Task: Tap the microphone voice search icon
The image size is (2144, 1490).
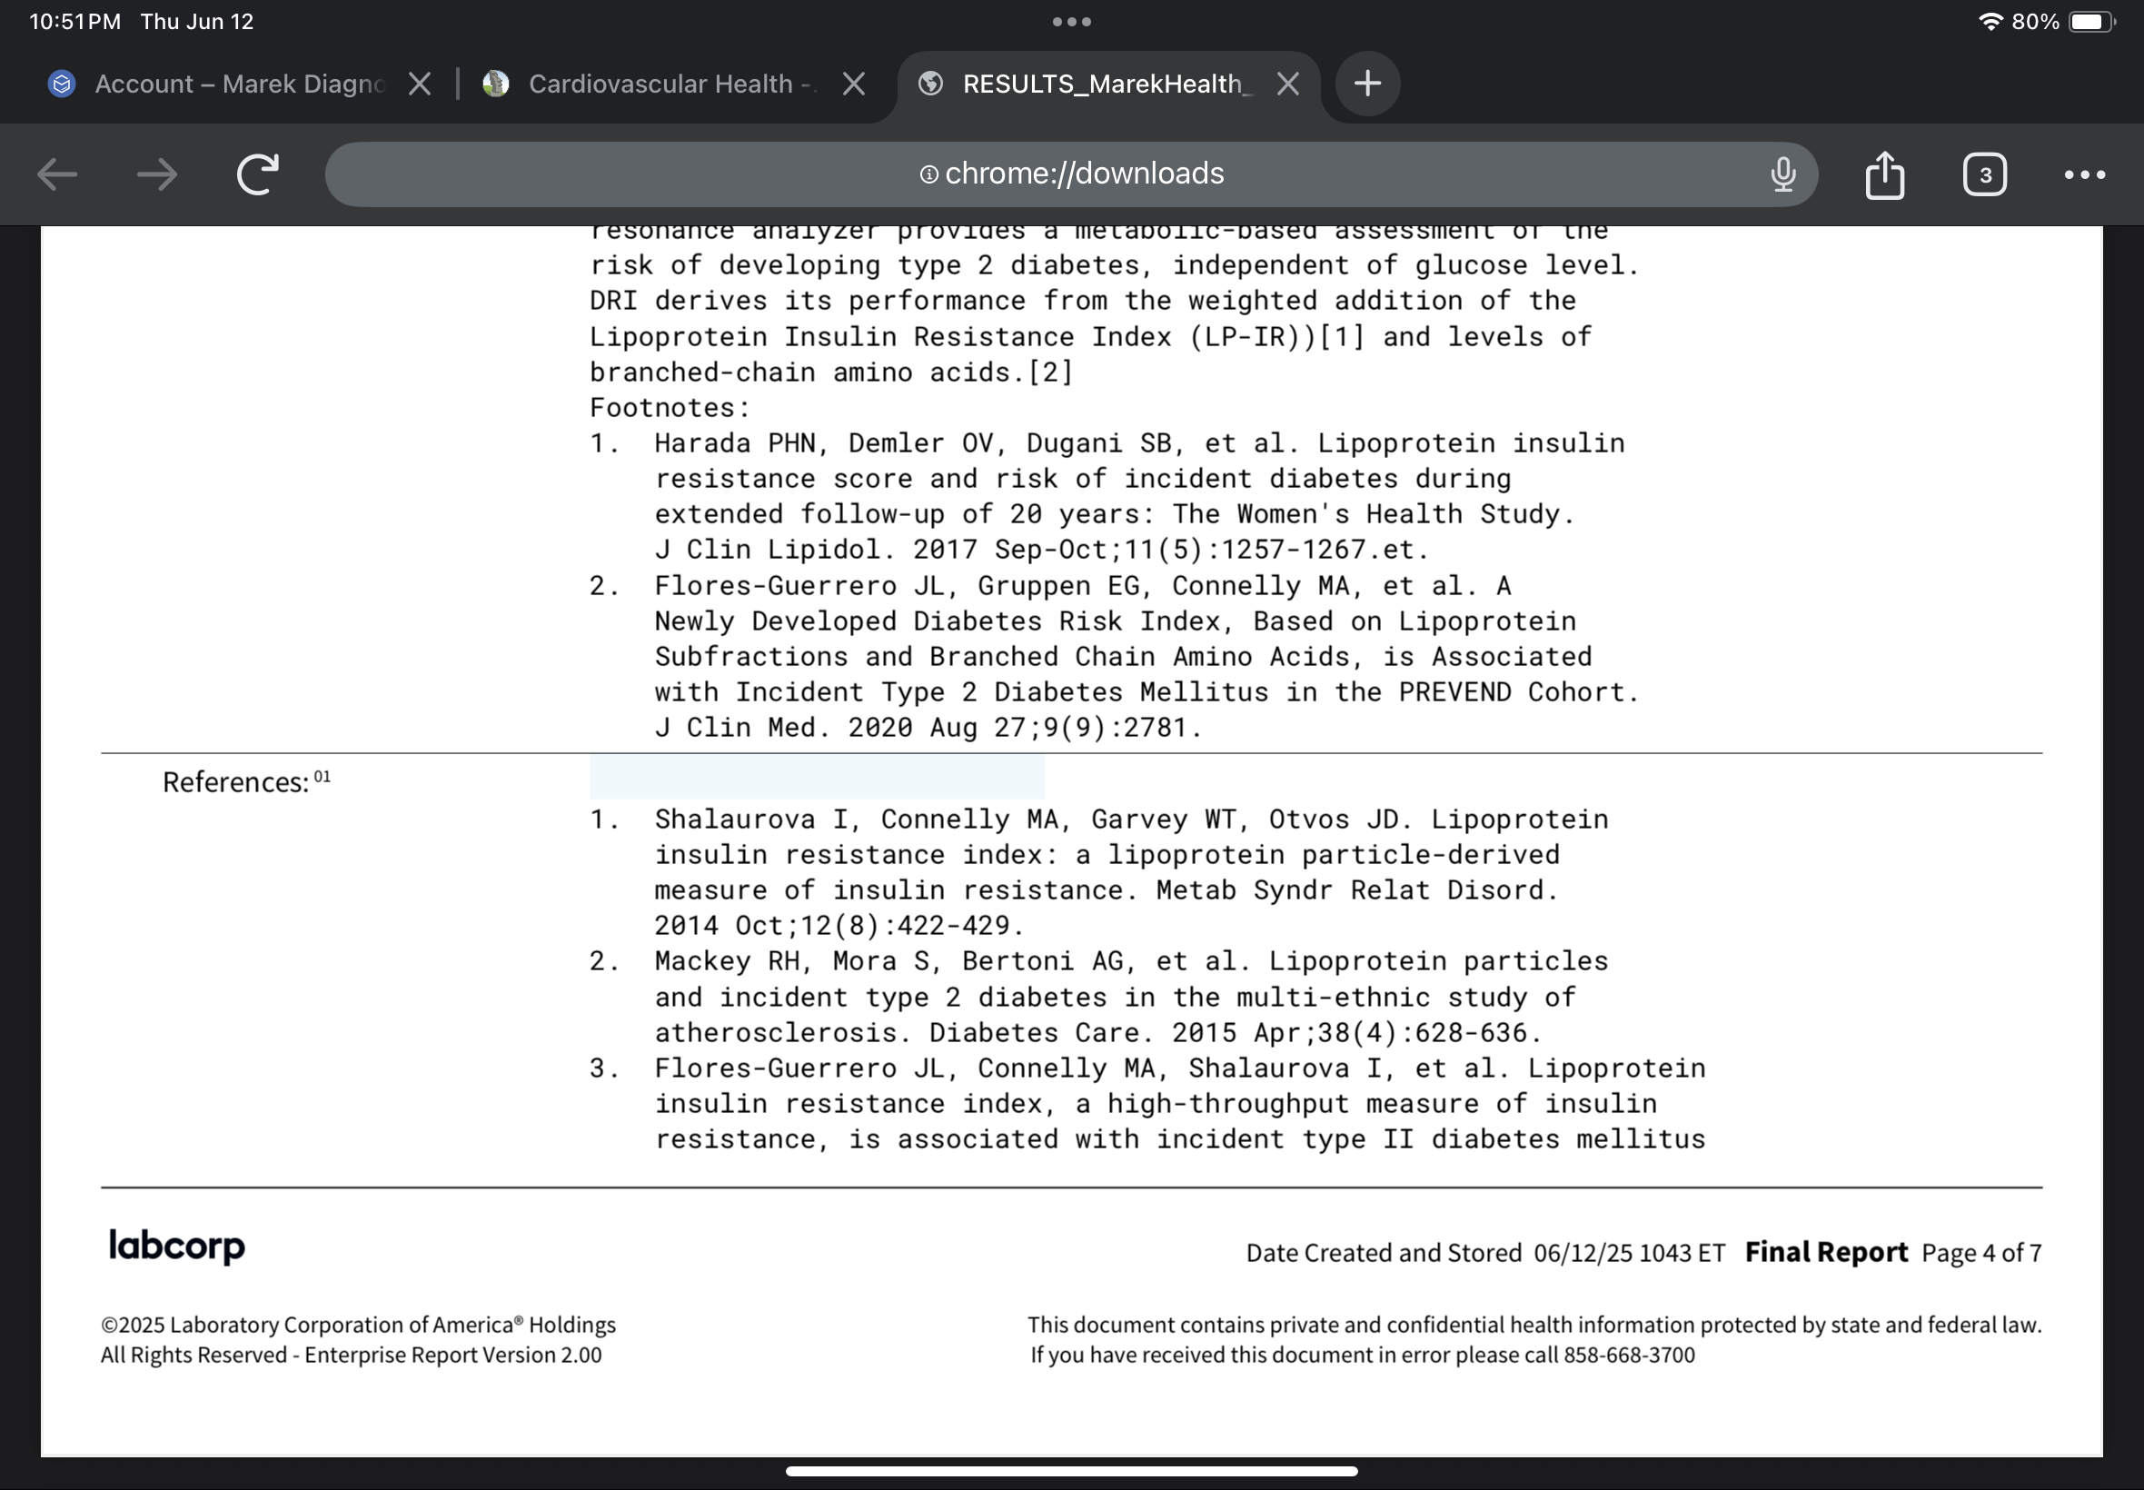Action: click(1782, 174)
